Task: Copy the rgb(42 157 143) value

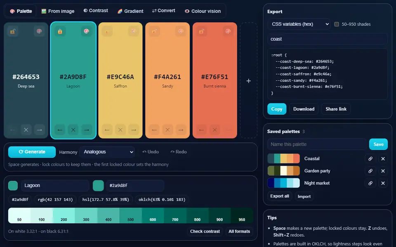Action: (55, 200)
